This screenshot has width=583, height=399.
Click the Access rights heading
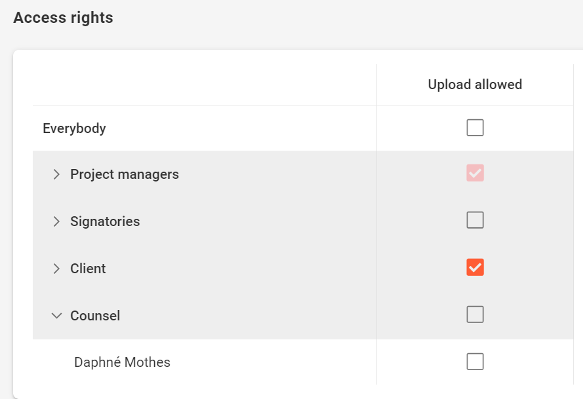pyautogui.click(x=63, y=18)
